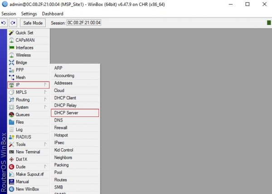The image size is (272, 194).
Task: Open Quick Set from the sidebar
Action: pyautogui.click(x=24, y=33)
